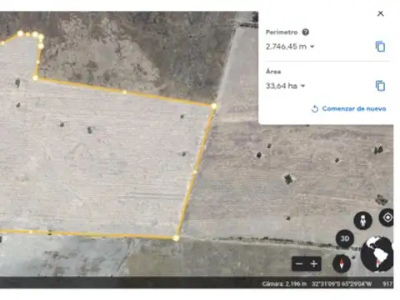Viewport: 400px width, 300px height.
Task: Switch to 3D view
Action: point(345,238)
